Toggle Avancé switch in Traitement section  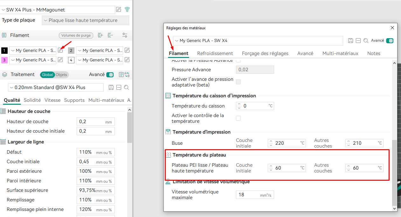(x=110, y=75)
